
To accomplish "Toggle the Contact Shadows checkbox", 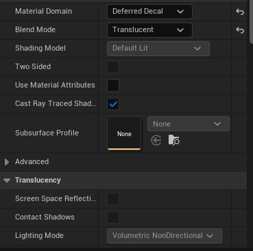I will tap(113, 217).
